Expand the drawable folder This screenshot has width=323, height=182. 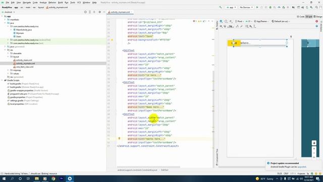tap(8, 53)
